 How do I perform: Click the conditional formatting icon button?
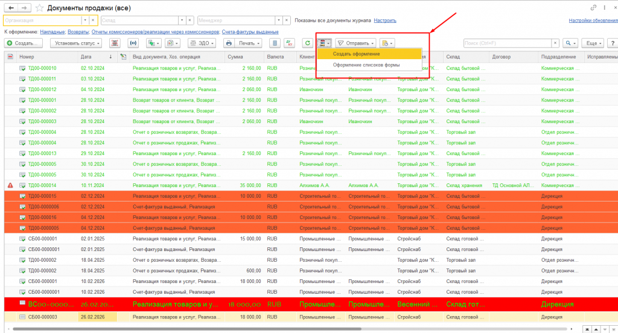click(325, 43)
